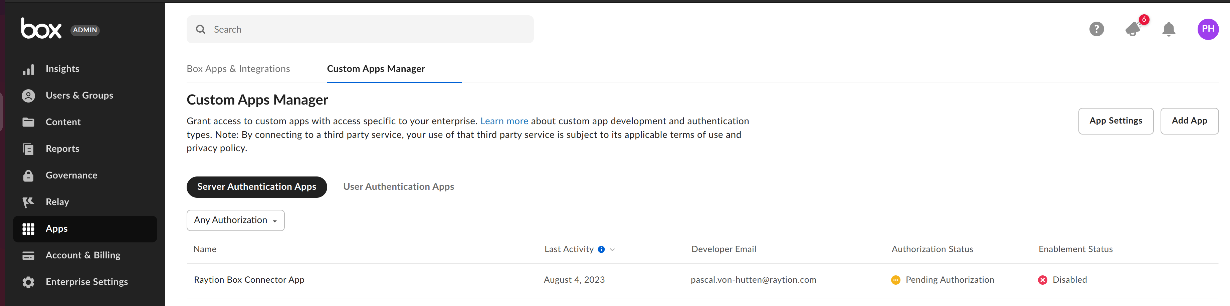Select Server Authentication Apps pill
This screenshot has width=1230, height=306.
click(256, 187)
